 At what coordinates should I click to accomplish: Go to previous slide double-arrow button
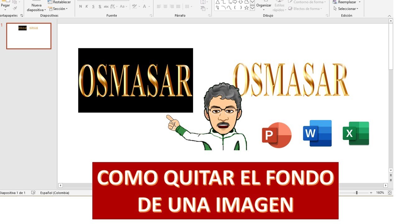click(x=391, y=175)
